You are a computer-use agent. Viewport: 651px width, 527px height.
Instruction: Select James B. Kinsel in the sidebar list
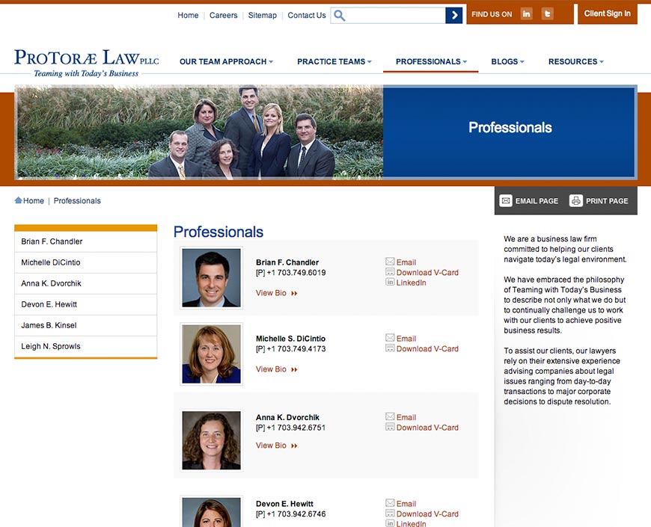(x=85, y=325)
